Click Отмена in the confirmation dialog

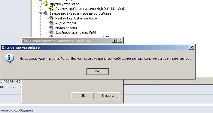[x=108, y=96]
